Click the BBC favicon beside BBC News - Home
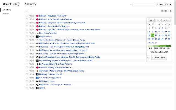 click(37, 81)
